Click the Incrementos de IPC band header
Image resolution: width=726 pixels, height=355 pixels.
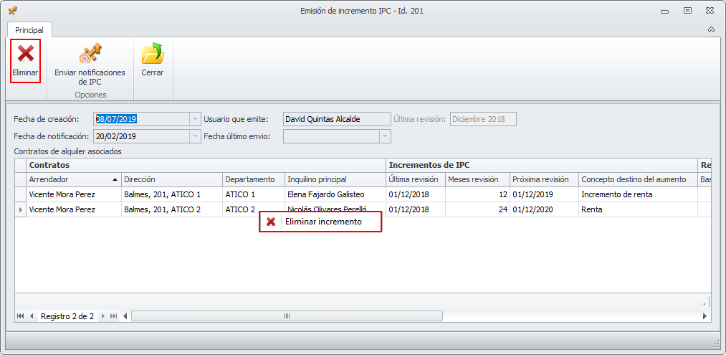[x=542, y=165]
